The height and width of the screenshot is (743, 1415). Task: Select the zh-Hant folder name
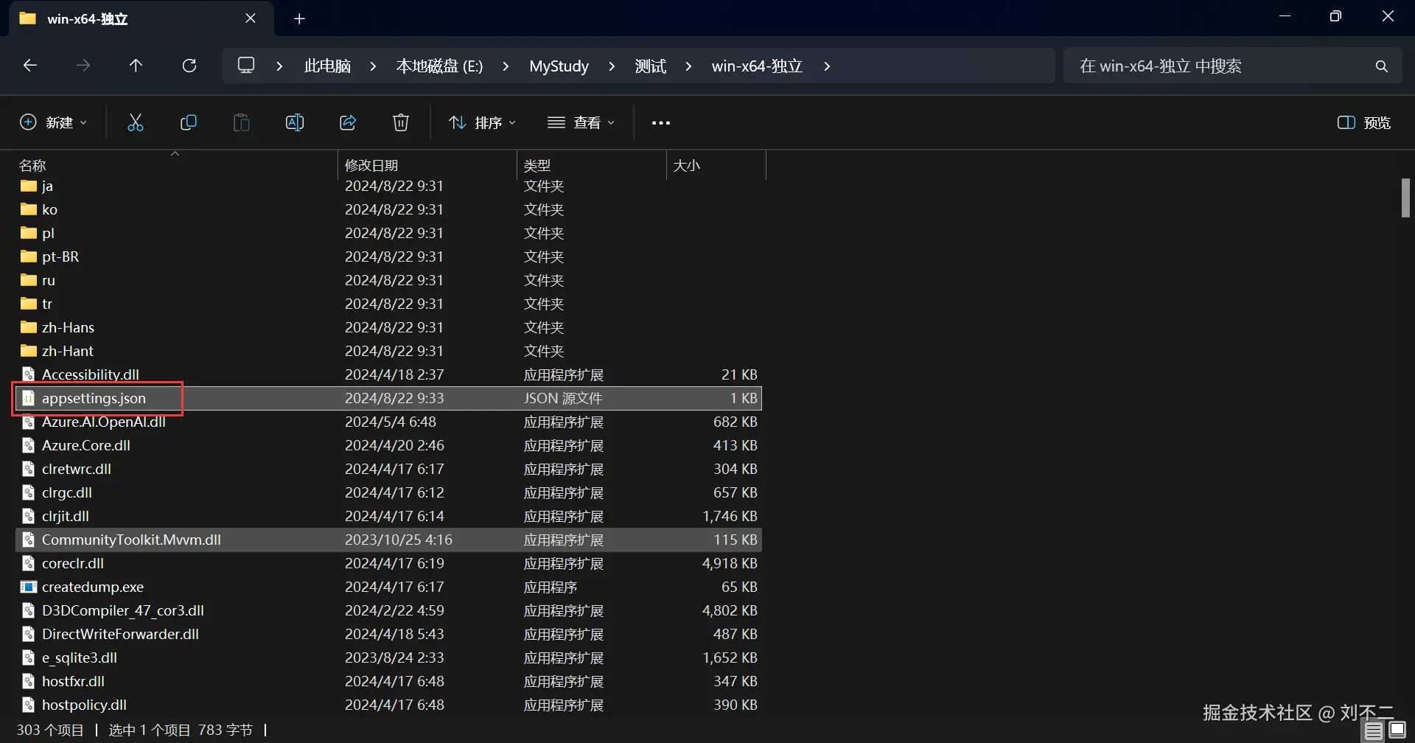click(x=68, y=351)
